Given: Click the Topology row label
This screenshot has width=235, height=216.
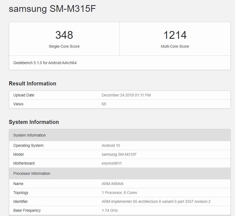Looking at the screenshot, I should 21,193.
